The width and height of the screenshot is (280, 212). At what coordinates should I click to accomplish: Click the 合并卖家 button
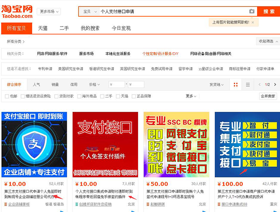[x=268, y=96]
